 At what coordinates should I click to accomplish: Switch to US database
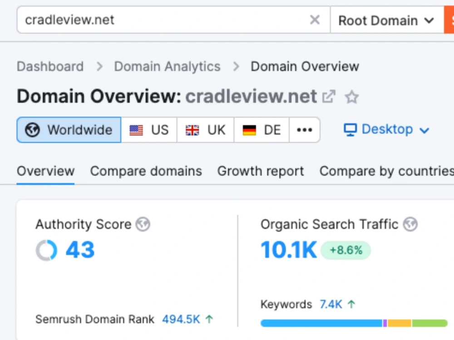pos(149,130)
